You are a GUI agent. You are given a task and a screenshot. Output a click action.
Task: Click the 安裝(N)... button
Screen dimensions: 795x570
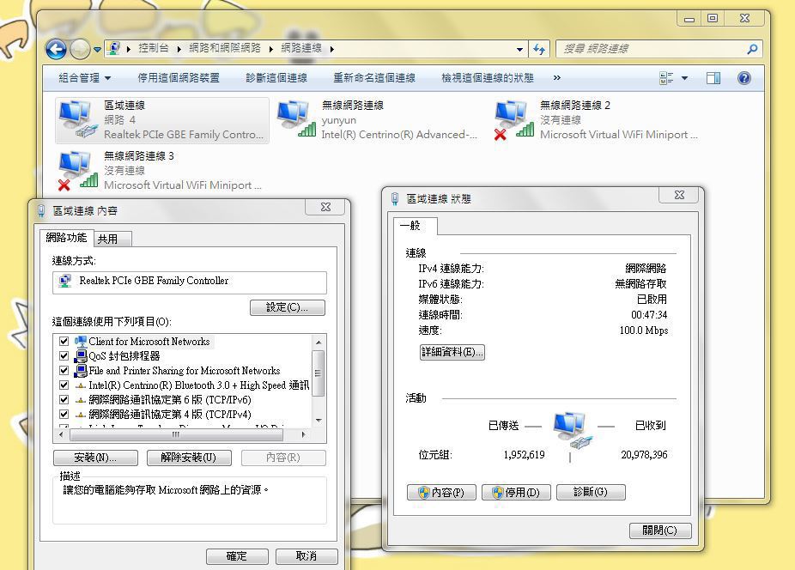point(95,458)
